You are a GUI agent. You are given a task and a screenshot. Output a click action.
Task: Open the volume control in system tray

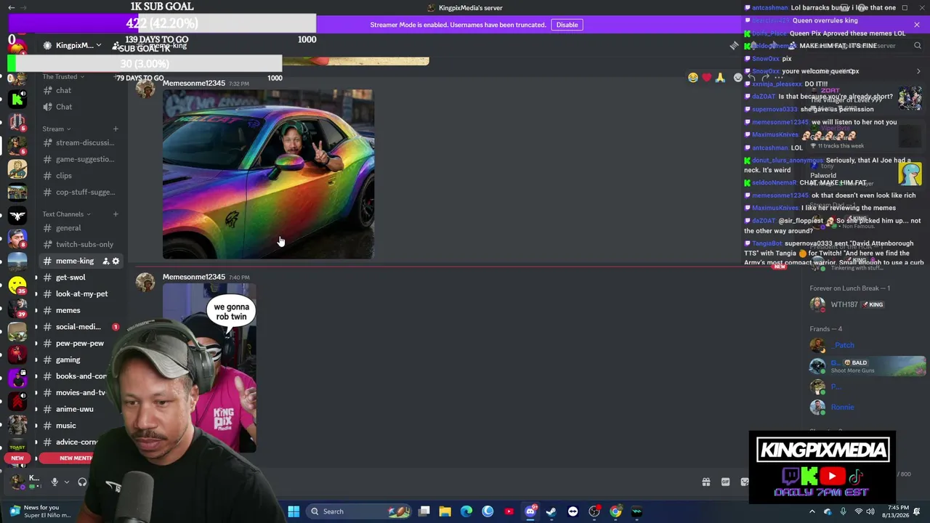pos(870,511)
